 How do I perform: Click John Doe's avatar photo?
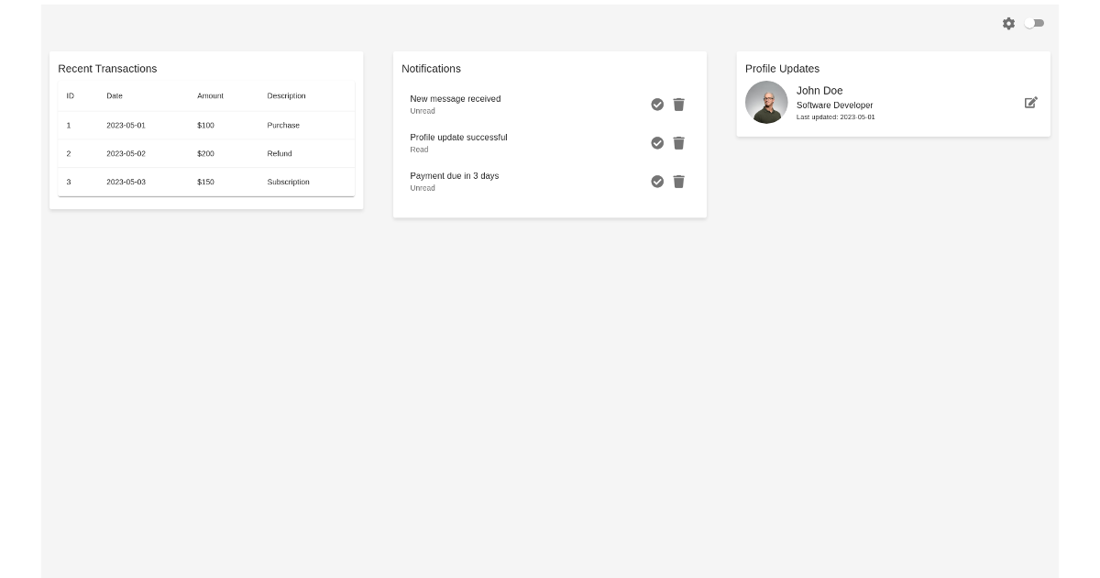[x=766, y=102]
